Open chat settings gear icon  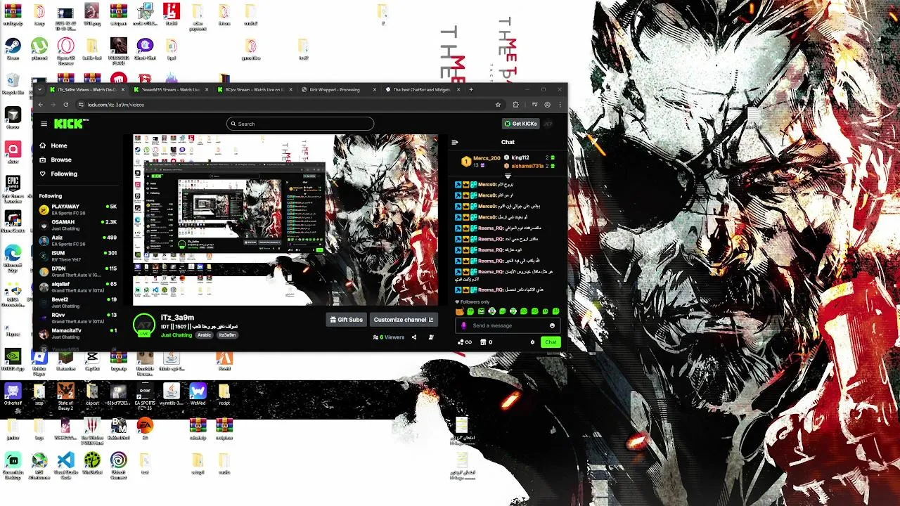pyautogui.click(x=532, y=342)
